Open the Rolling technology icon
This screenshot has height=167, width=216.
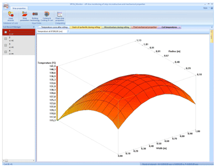click(35, 16)
